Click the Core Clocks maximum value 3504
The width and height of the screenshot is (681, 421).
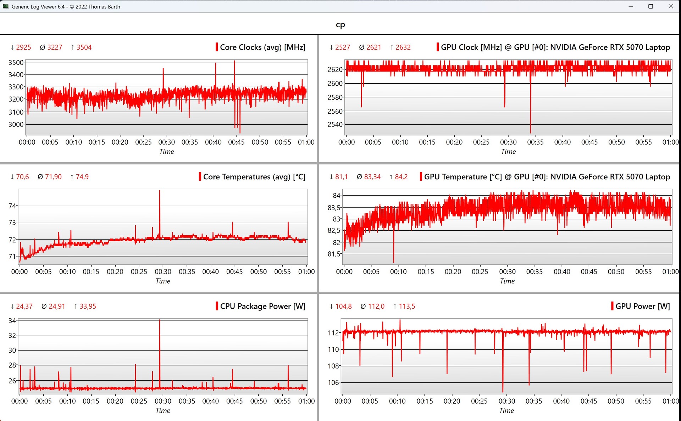point(84,47)
